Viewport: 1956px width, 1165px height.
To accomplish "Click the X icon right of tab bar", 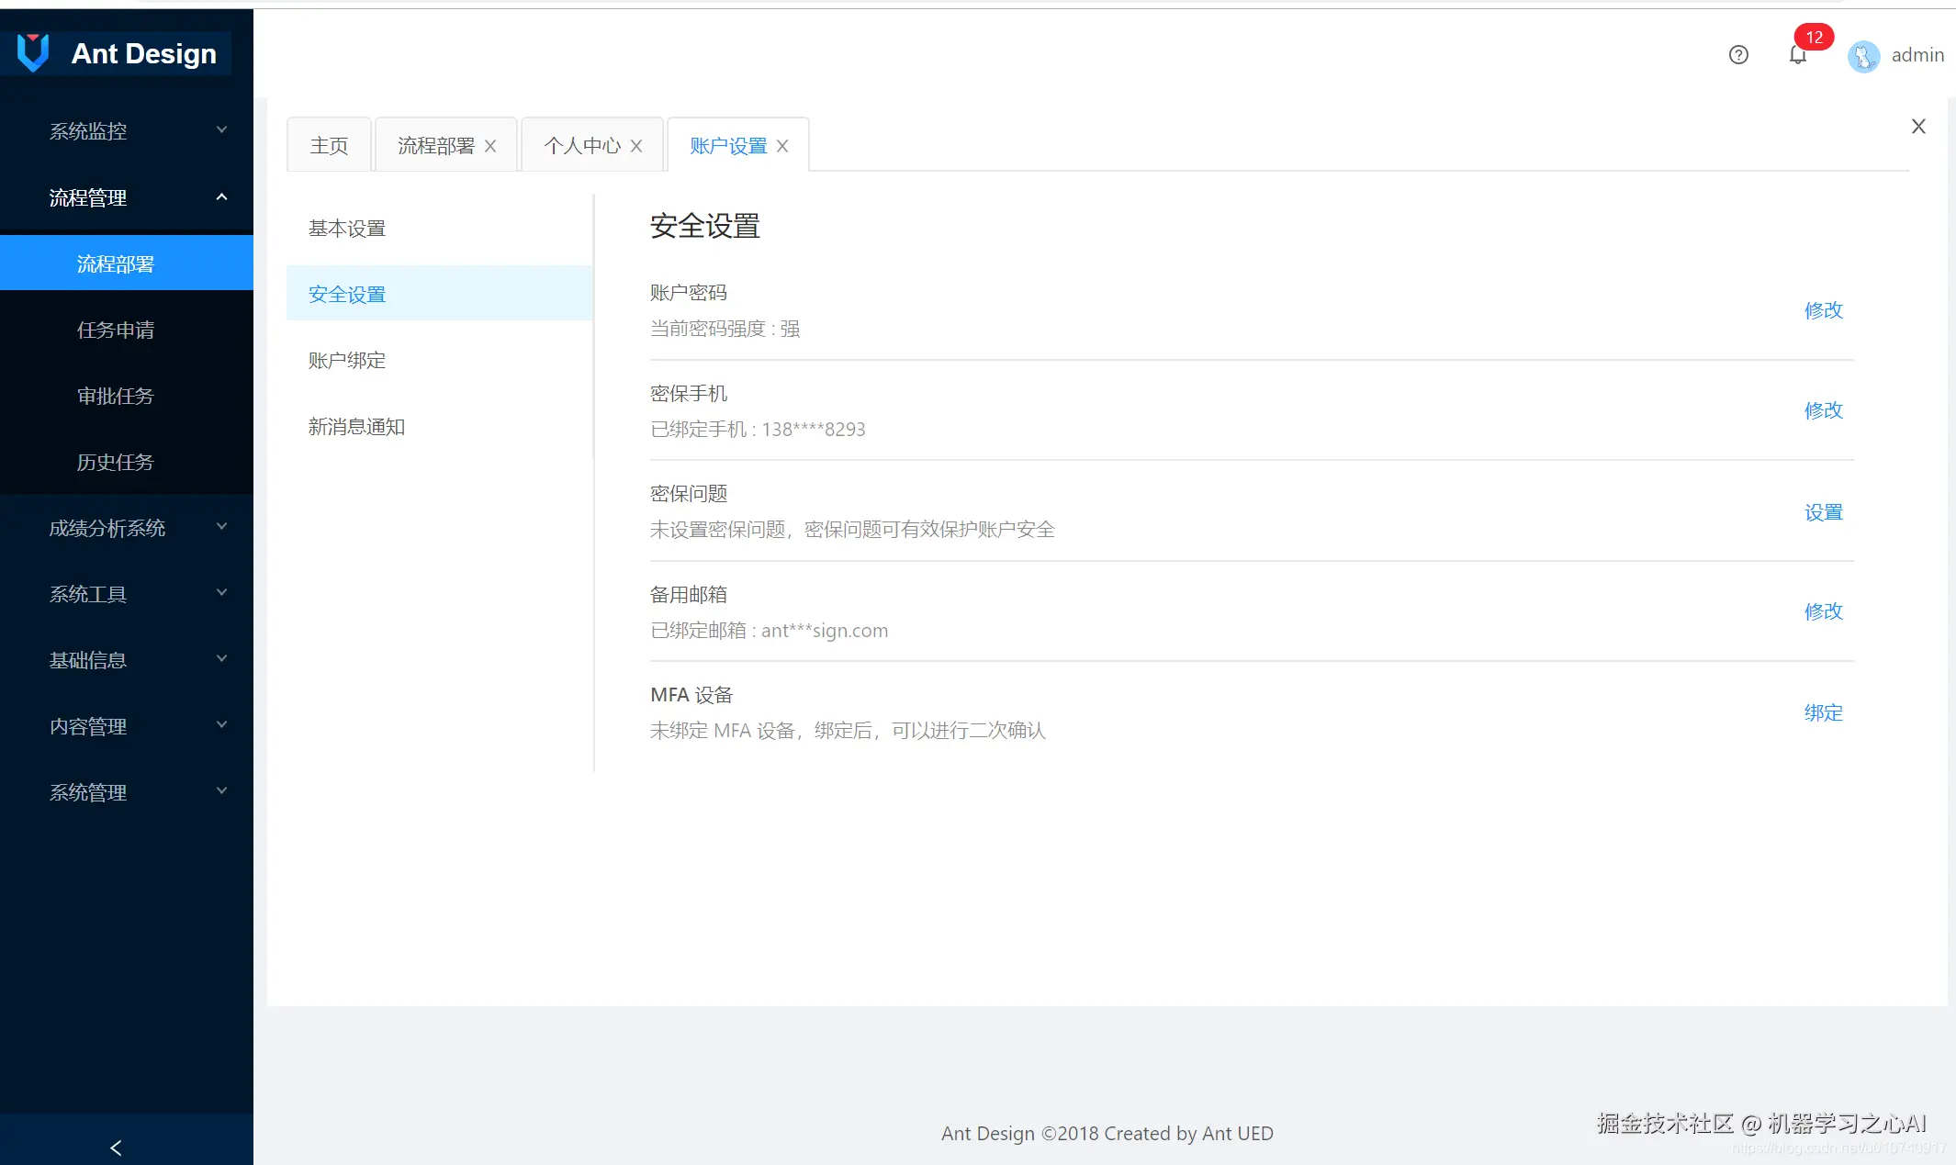I will point(1918,127).
